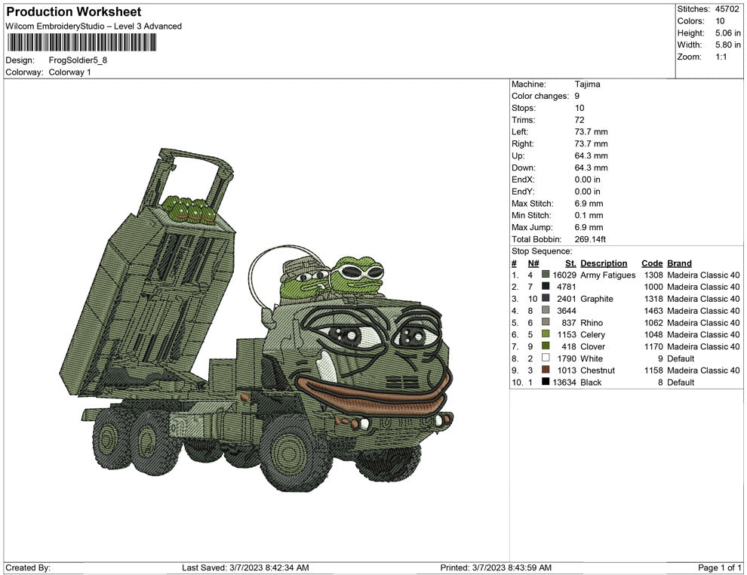
Task: Click the Total Bobbin value '269.14ft'
Action: [x=590, y=239]
